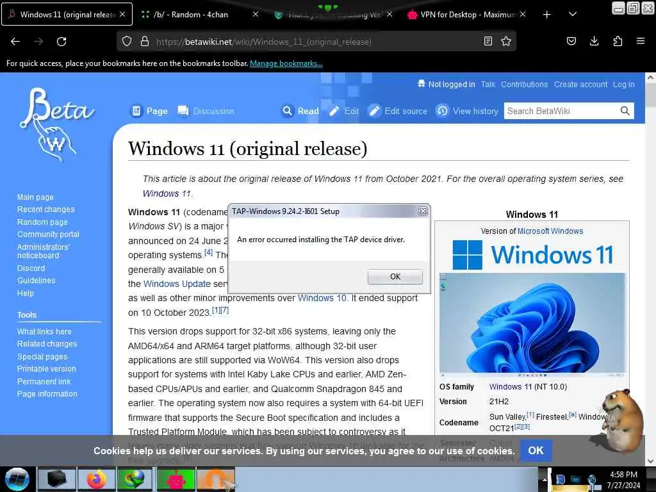Viewport: 656px width, 492px height.
Task: Open a new tab with plus button
Action: [x=546, y=15]
